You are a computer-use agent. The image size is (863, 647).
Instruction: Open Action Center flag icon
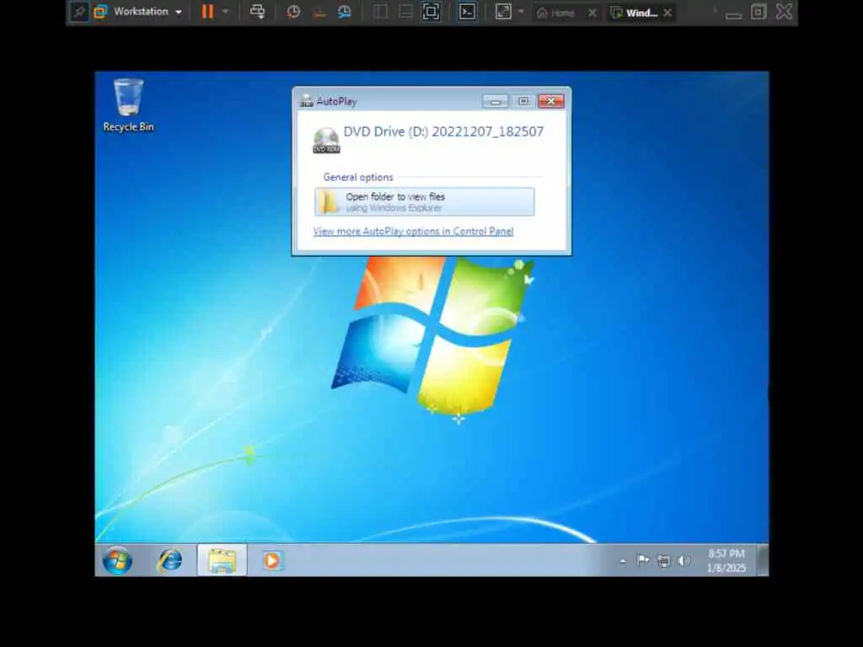coord(643,560)
